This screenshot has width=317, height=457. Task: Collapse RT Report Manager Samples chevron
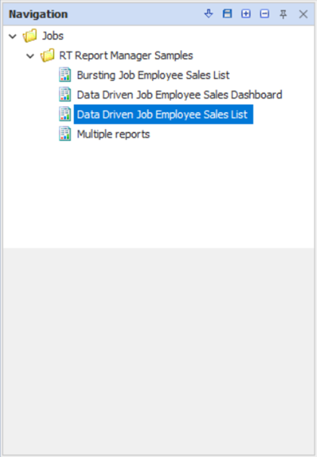pyautogui.click(x=30, y=56)
